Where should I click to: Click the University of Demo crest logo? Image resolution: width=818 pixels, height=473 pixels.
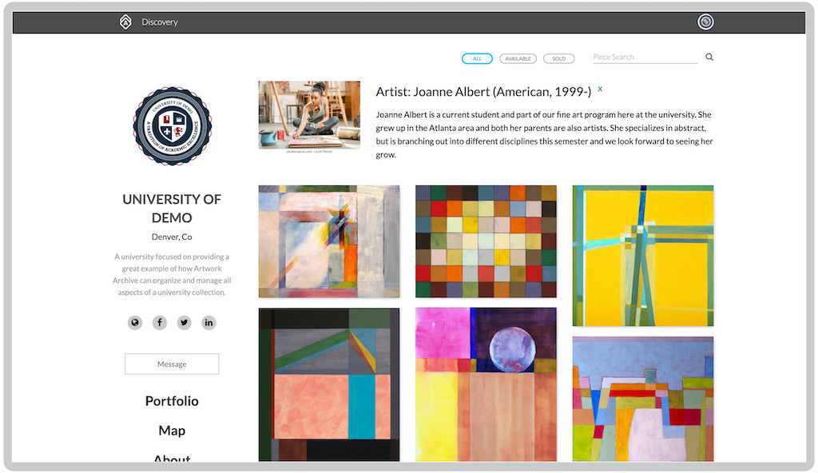(x=172, y=127)
